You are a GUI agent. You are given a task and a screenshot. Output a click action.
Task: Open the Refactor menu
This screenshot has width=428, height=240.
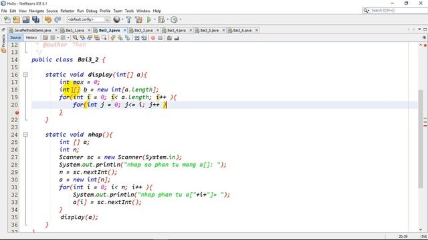coord(68,11)
